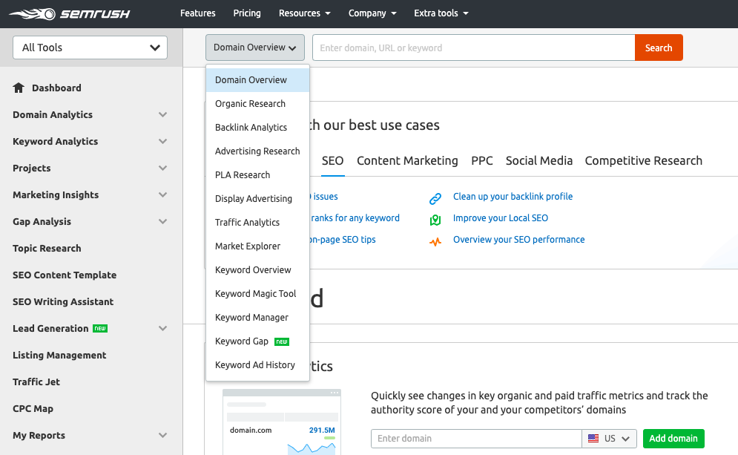Image resolution: width=738 pixels, height=455 pixels.
Task: Click the domain.com chart thumbnail
Action: coord(281,422)
